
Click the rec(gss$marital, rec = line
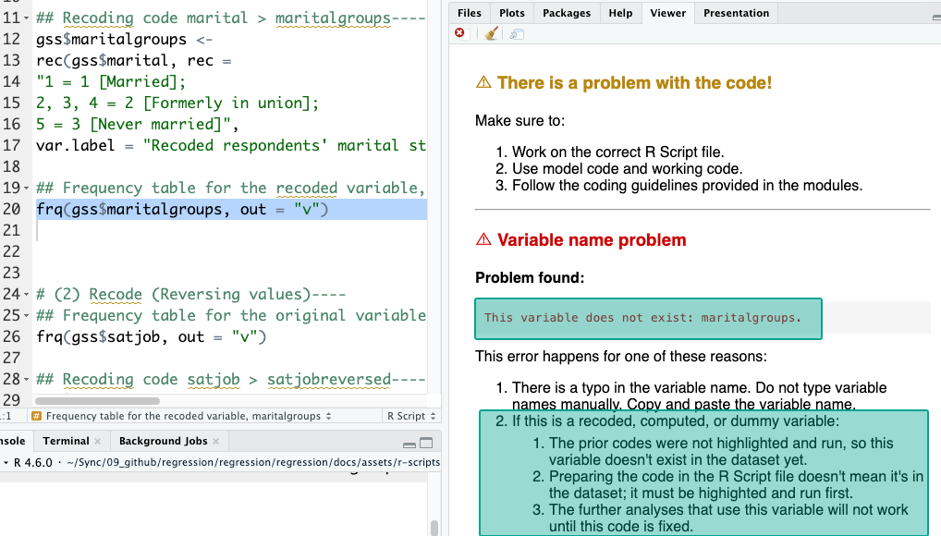point(134,61)
